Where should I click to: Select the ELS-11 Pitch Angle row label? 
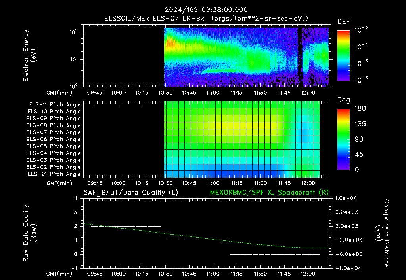point(55,105)
